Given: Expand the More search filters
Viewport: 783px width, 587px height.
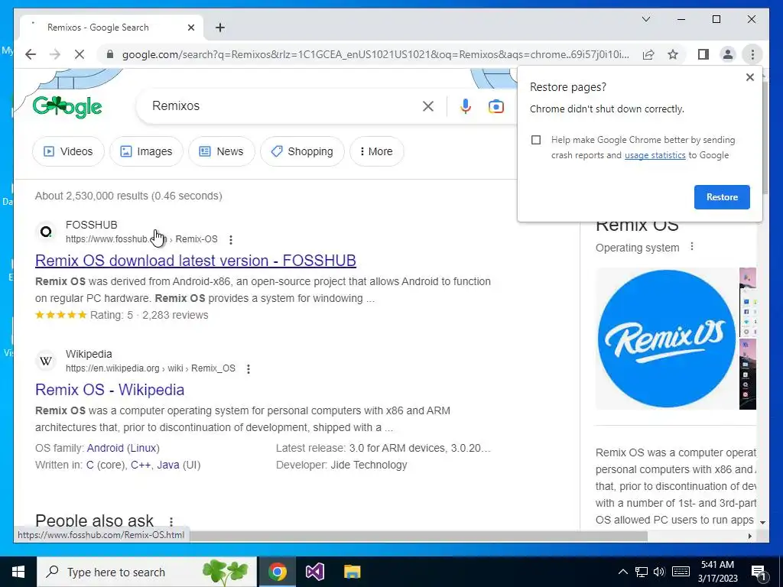Looking at the screenshot, I should point(376,151).
